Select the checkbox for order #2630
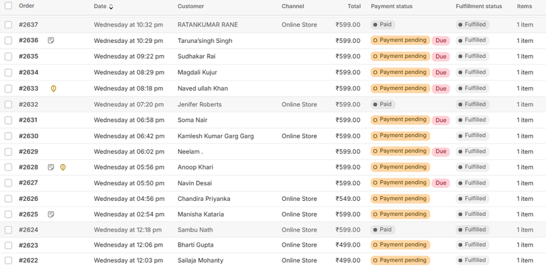 click(8, 136)
